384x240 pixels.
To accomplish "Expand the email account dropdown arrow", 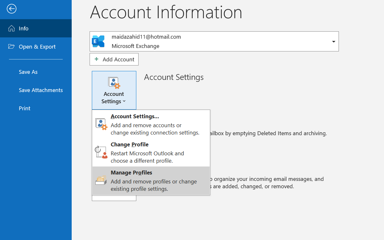I will coord(334,42).
